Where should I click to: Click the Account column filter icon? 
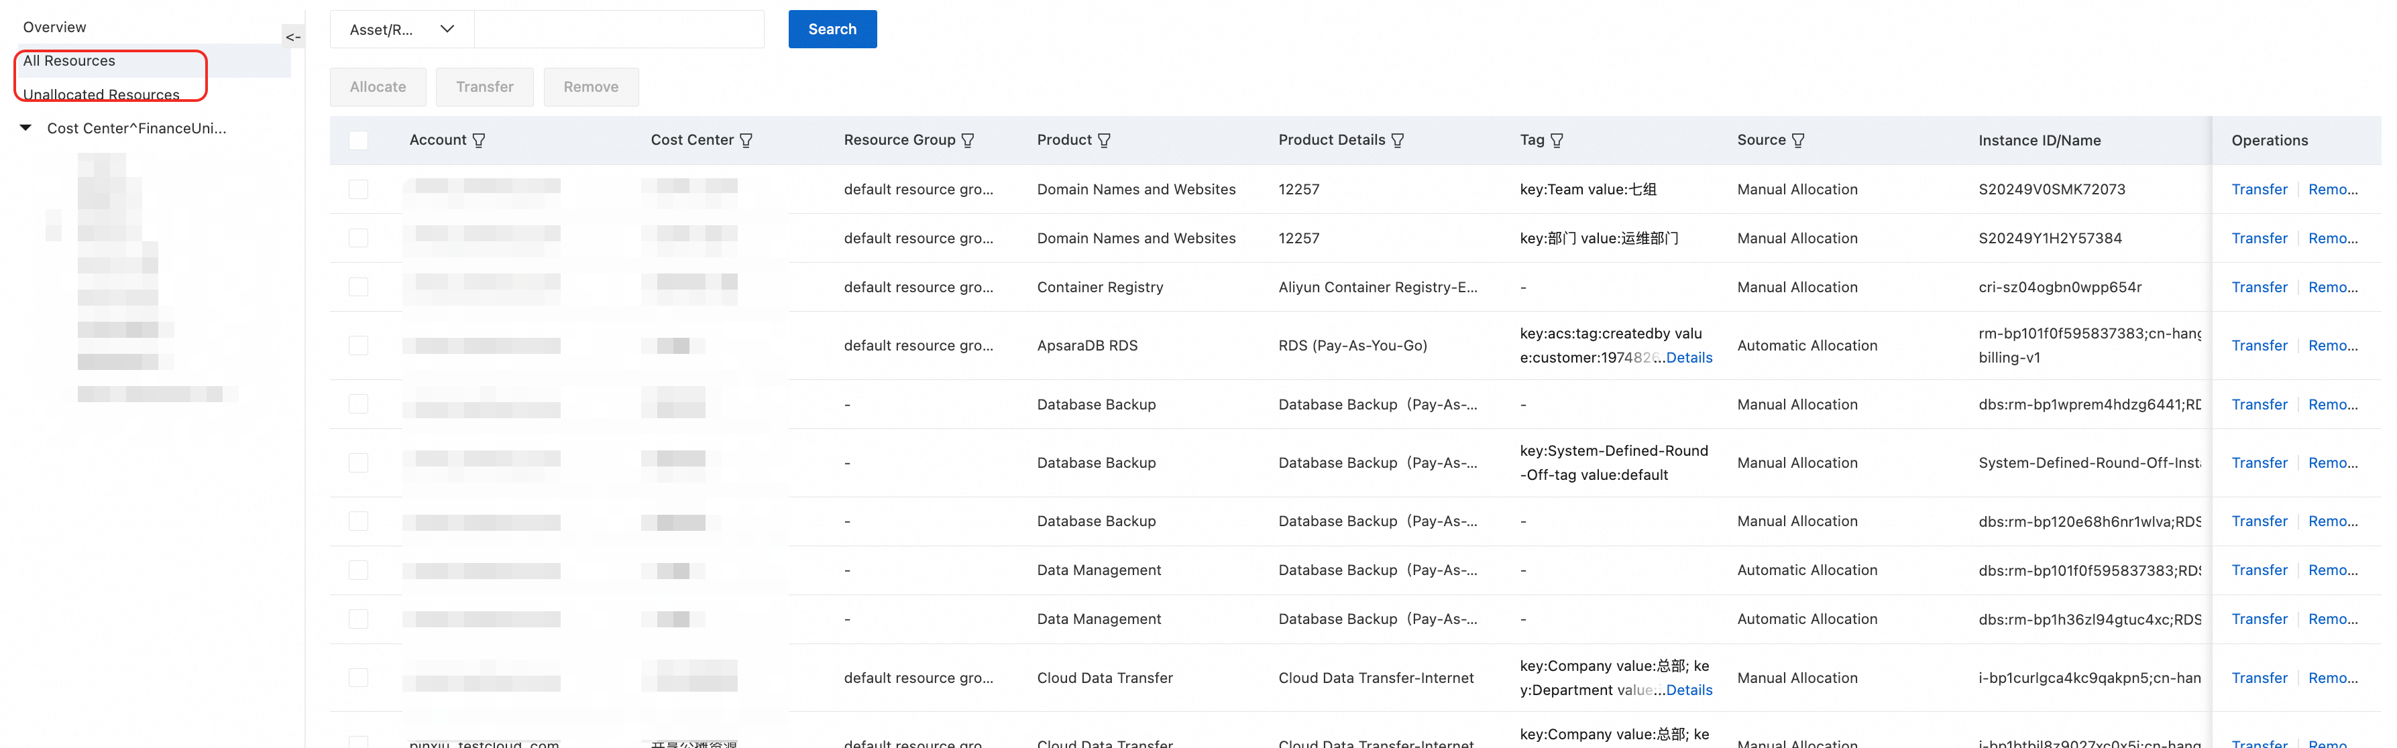[x=478, y=141]
